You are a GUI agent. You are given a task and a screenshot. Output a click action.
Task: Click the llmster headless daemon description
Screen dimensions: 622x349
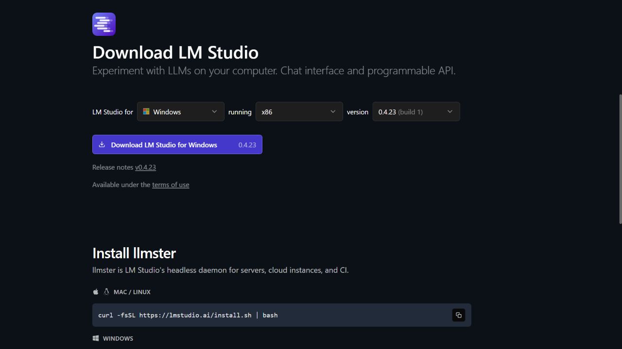[x=221, y=270]
